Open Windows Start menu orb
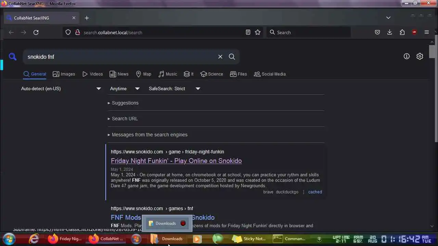 coord(9,239)
